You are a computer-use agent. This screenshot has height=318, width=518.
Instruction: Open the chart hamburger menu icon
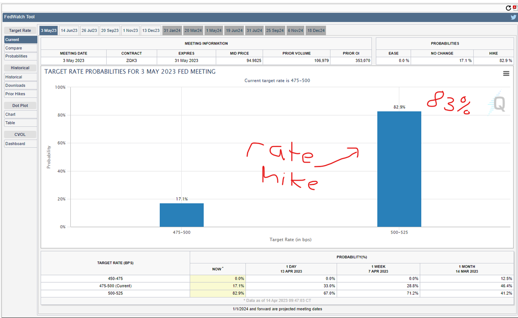[x=506, y=74]
